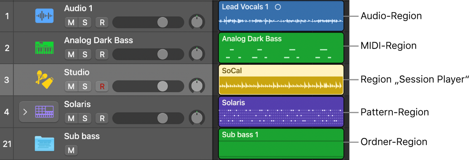Select the Lead Vocals 1 audio region
The height and width of the screenshot is (160, 473).
pos(281,16)
